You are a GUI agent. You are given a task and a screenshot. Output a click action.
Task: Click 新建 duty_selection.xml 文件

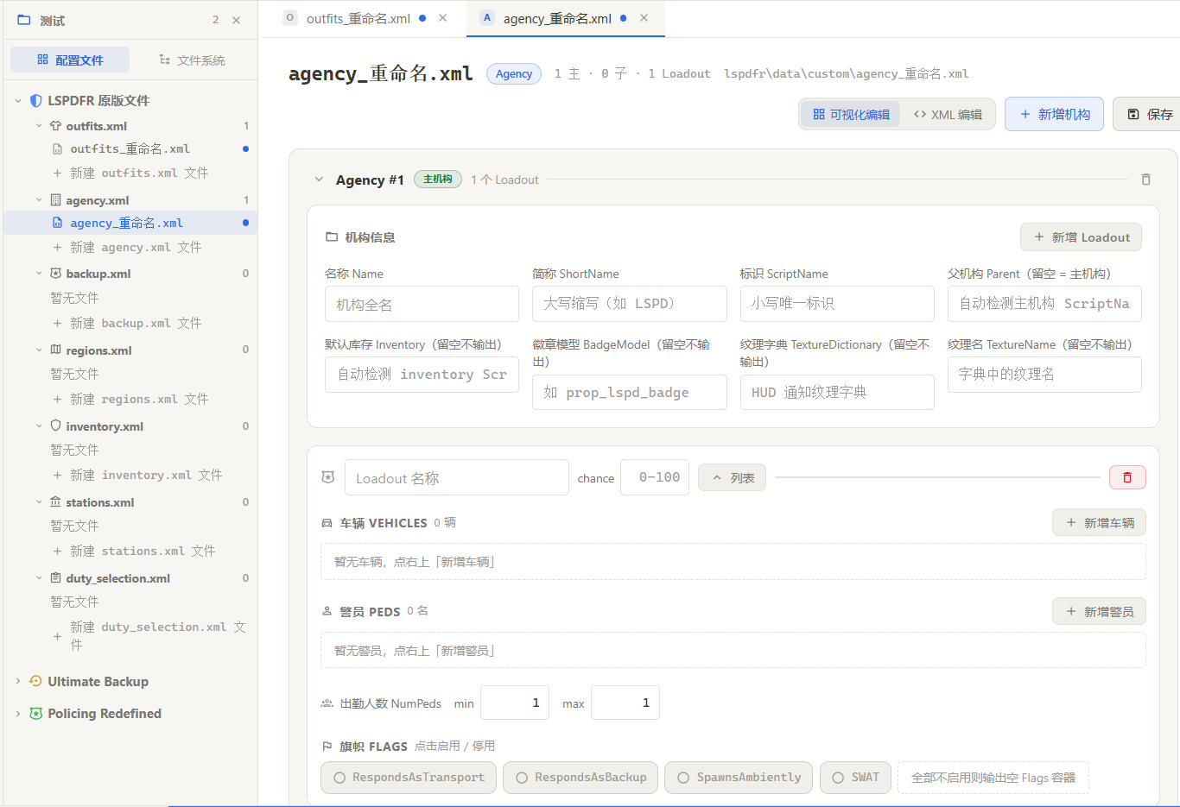click(149, 635)
